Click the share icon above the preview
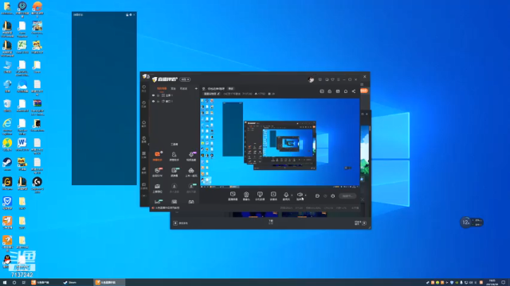Viewport: 510px width, 286px height. [x=354, y=91]
